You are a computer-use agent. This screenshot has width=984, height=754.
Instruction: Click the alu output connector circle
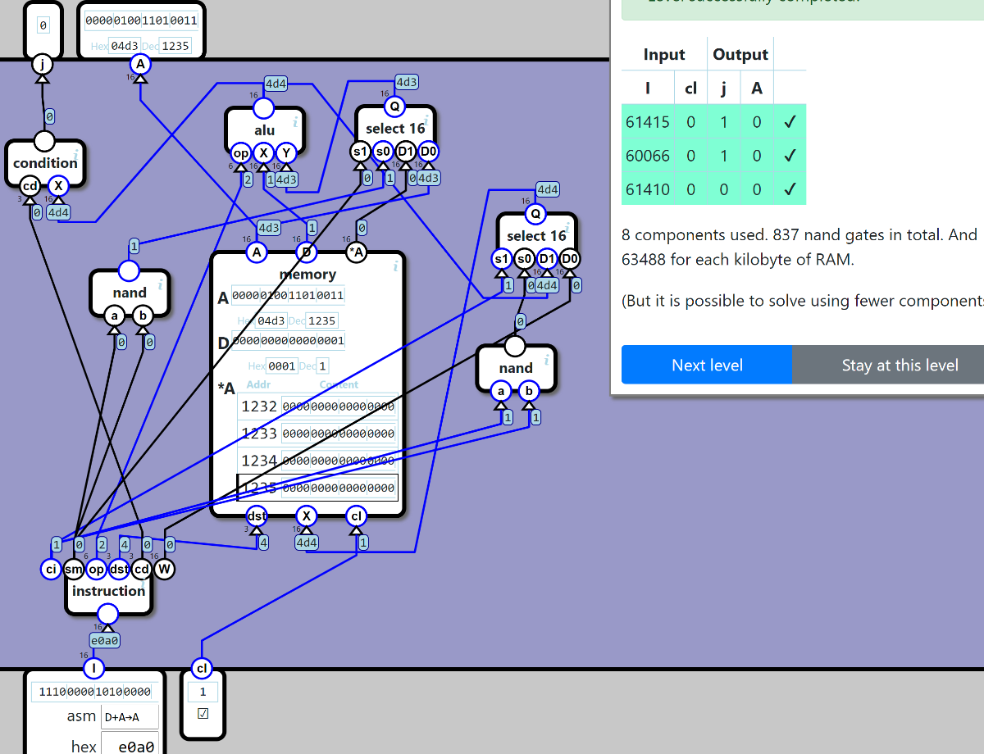[263, 108]
